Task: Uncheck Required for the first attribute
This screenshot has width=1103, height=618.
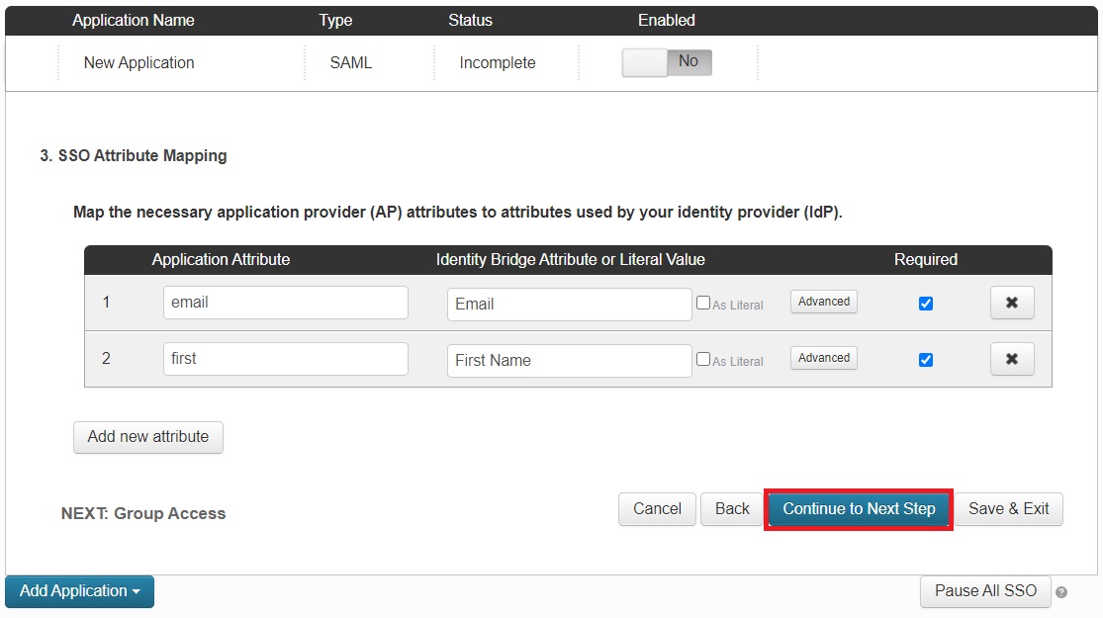Action: pyautogui.click(x=926, y=359)
